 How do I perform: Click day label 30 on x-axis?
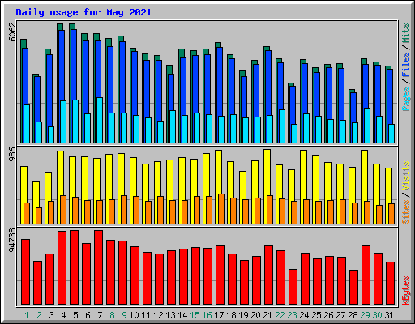377,315
